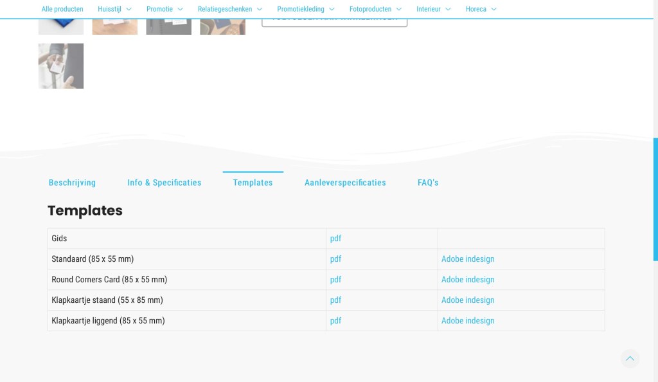This screenshot has width=658, height=382.
Task: Open the Interieur dropdown
Action: tap(433, 9)
